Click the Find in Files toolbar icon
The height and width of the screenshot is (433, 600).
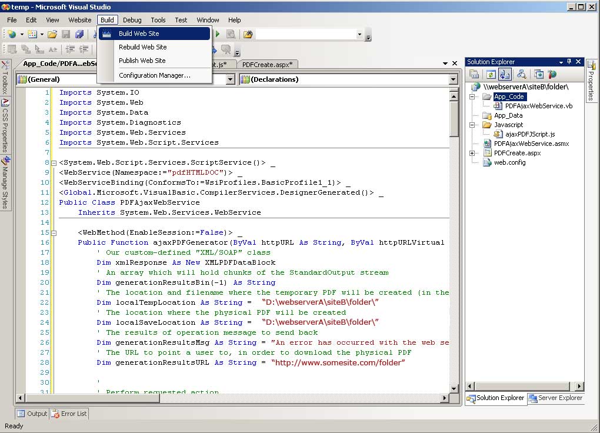[248, 35]
